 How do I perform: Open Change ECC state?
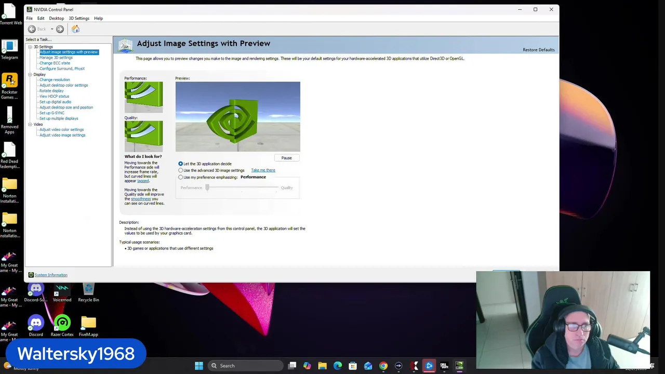[55, 63]
